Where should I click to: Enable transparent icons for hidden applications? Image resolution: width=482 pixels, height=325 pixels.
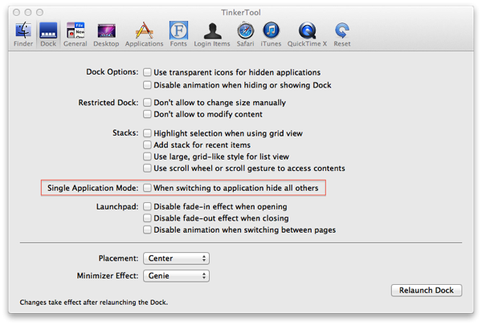click(147, 72)
